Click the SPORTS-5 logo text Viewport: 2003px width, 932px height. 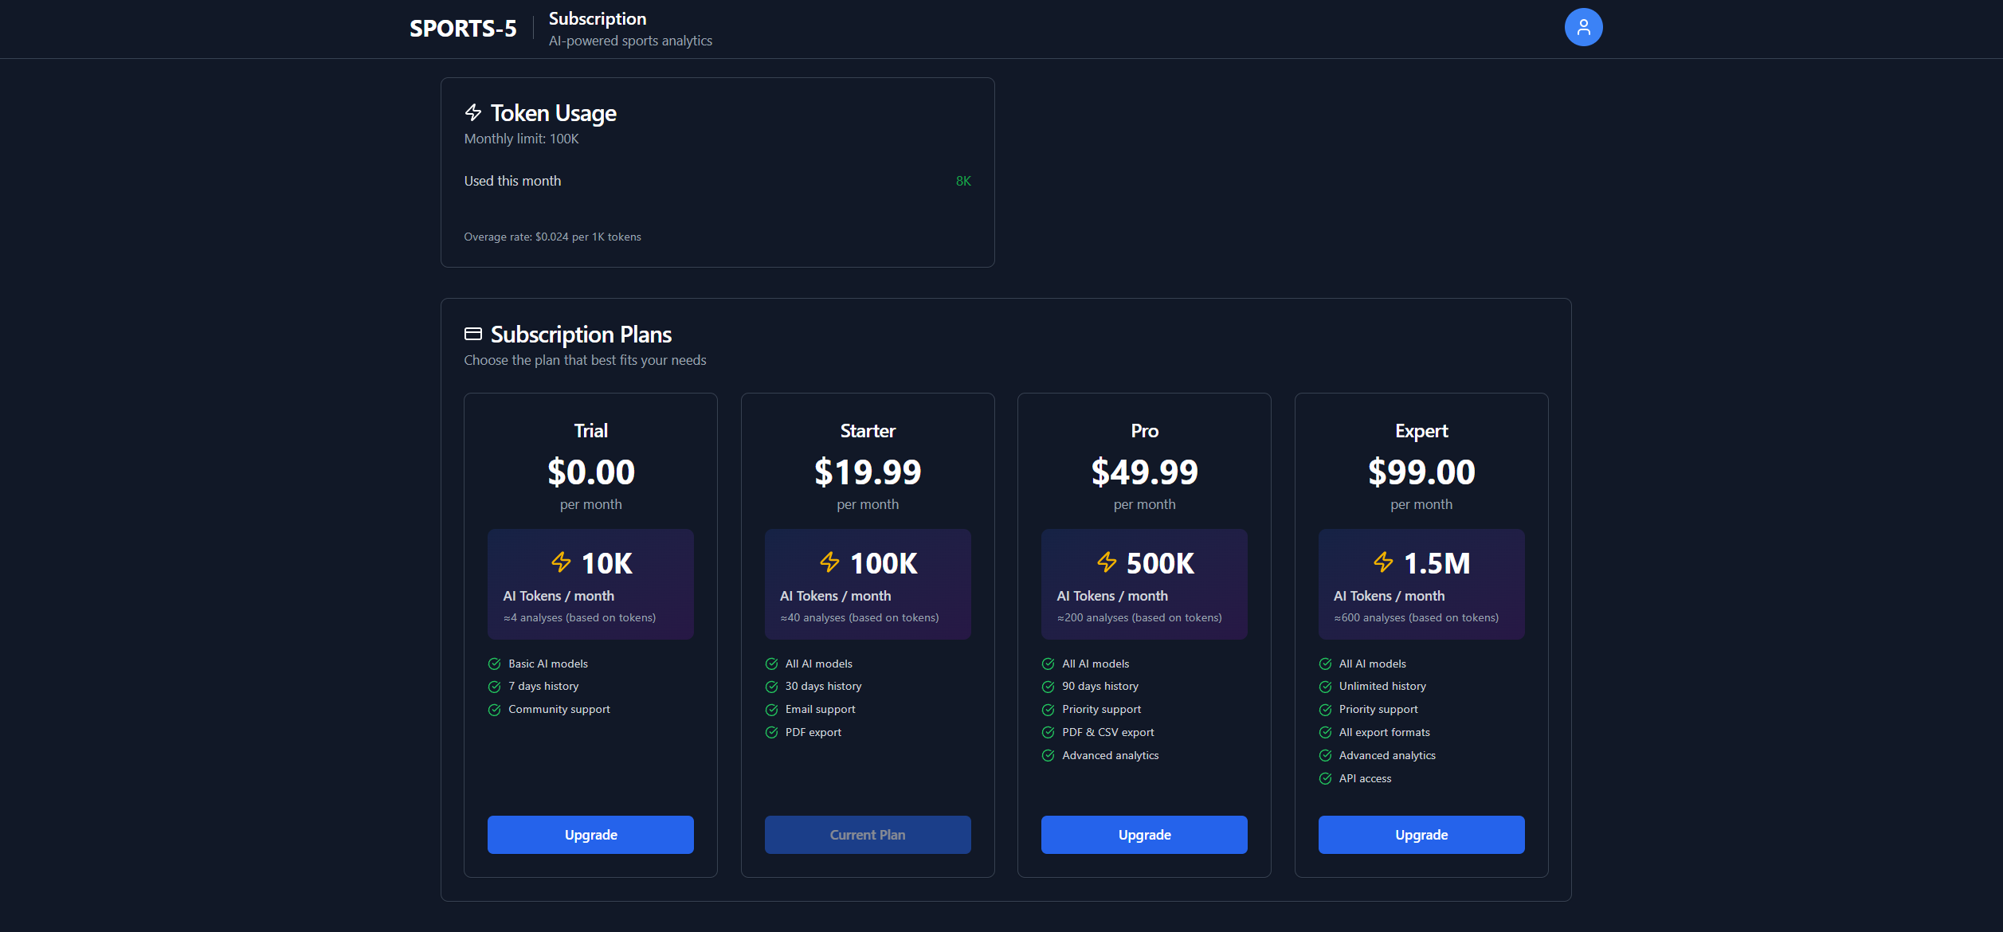[463, 29]
